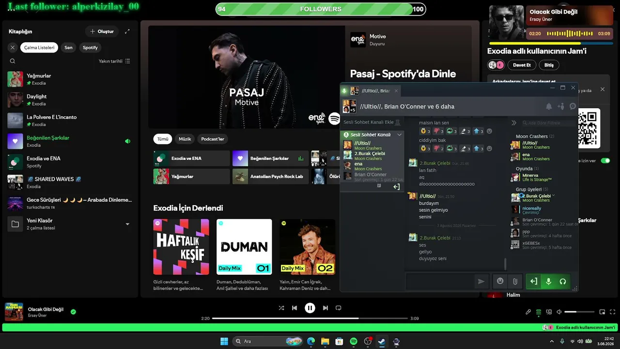Click Bitiş to end the Jam
Viewport: 620px width, 349px height.
click(549, 65)
